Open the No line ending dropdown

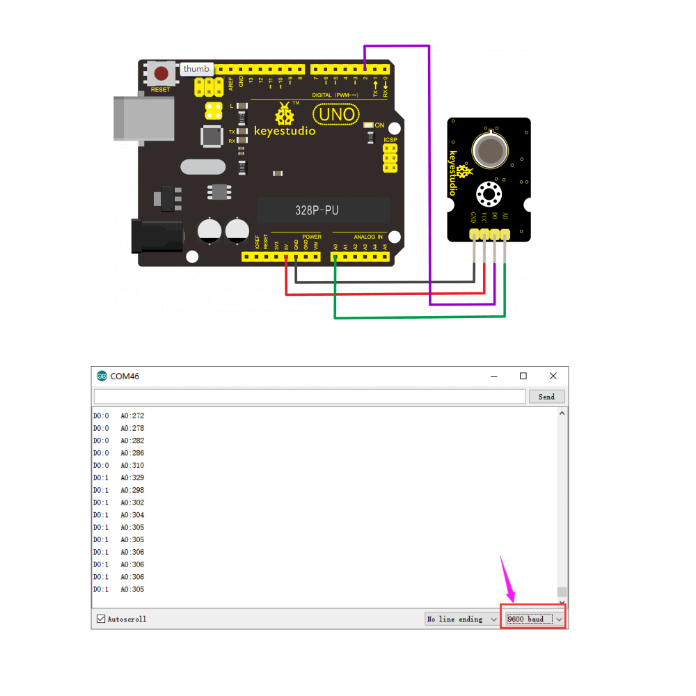point(461,619)
